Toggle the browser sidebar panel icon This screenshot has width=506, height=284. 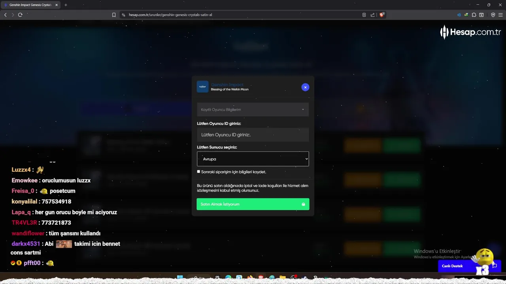[x=481, y=15]
